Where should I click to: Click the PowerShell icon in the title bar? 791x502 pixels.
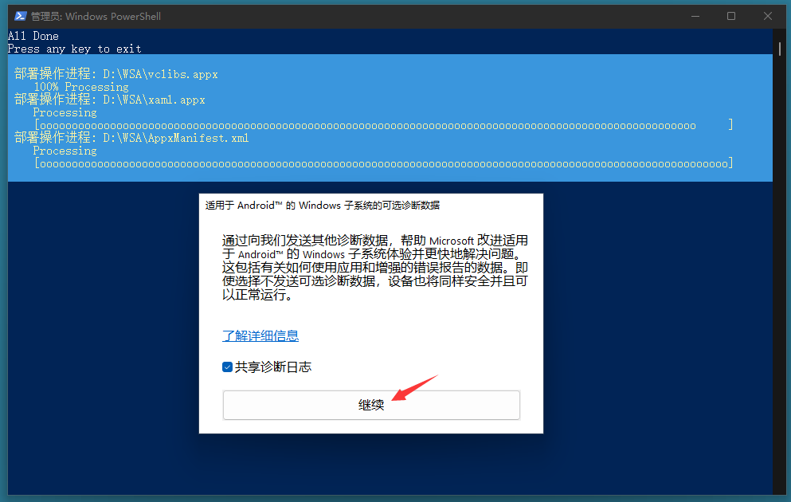click(20, 16)
